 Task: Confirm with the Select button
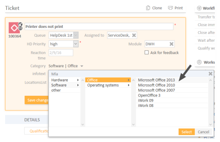tap(187, 132)
